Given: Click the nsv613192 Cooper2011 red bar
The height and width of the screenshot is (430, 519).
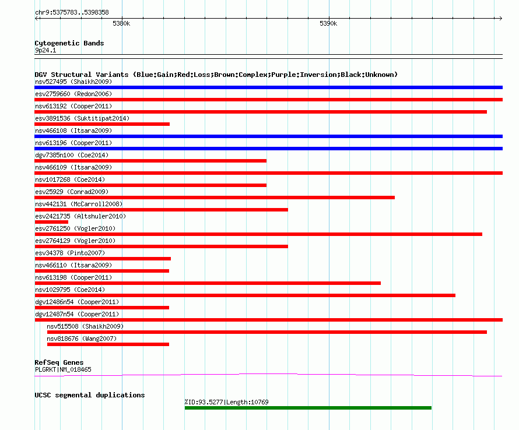Looking at the screenshot, I should pos(261,112).
